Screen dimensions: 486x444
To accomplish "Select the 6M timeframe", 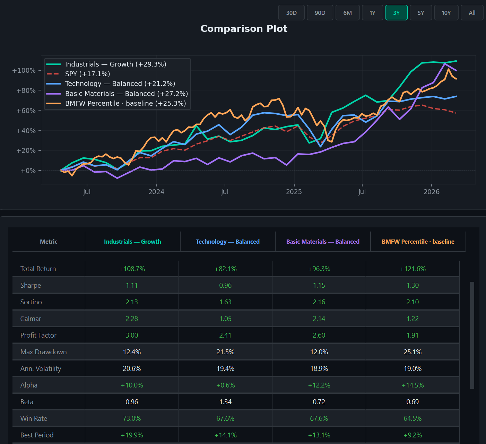I will pos(347,12).
